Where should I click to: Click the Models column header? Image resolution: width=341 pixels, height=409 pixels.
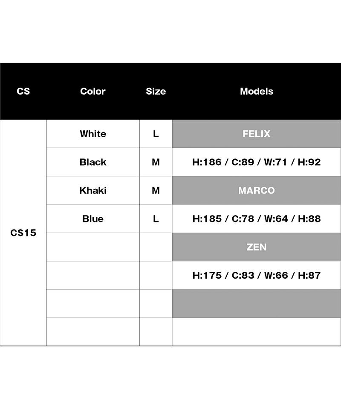(257, 91)
